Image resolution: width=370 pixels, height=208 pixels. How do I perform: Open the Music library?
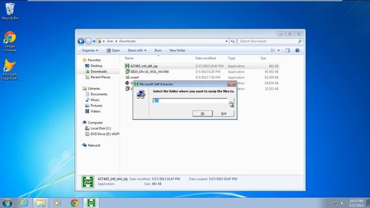(x=92, y=100)
